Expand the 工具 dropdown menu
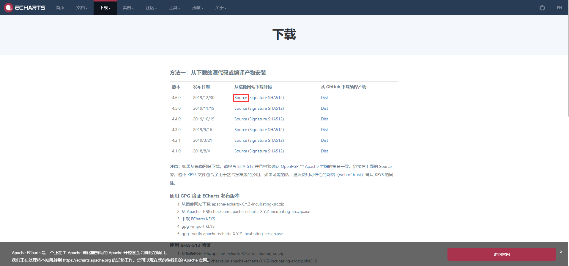The height and width of the screenshot is (266, 569). point(175,8)
